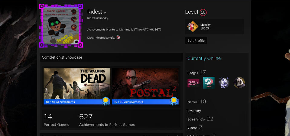Open the 627 Achievements in Perfect Games stat
This screenshot has height=136, width=290.
coord(107,120)
